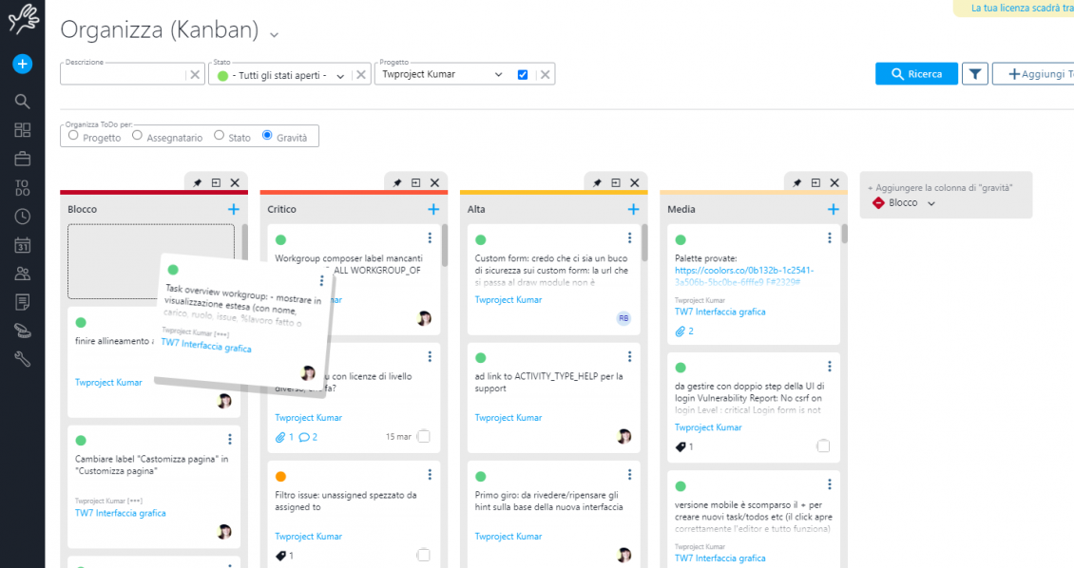Open three-dot menu on Custom form card
Image resolution: width=1074 pixels, height=568 pixels.
point(629,238)
